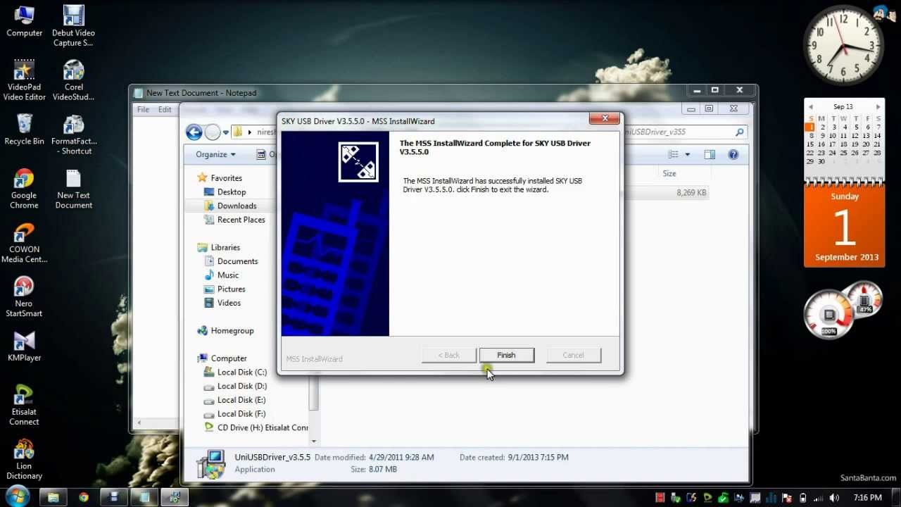Screen dimensions: 901x507
Task: Launch Corel VideoStudio desktop icon
Action: click(73, 80)
